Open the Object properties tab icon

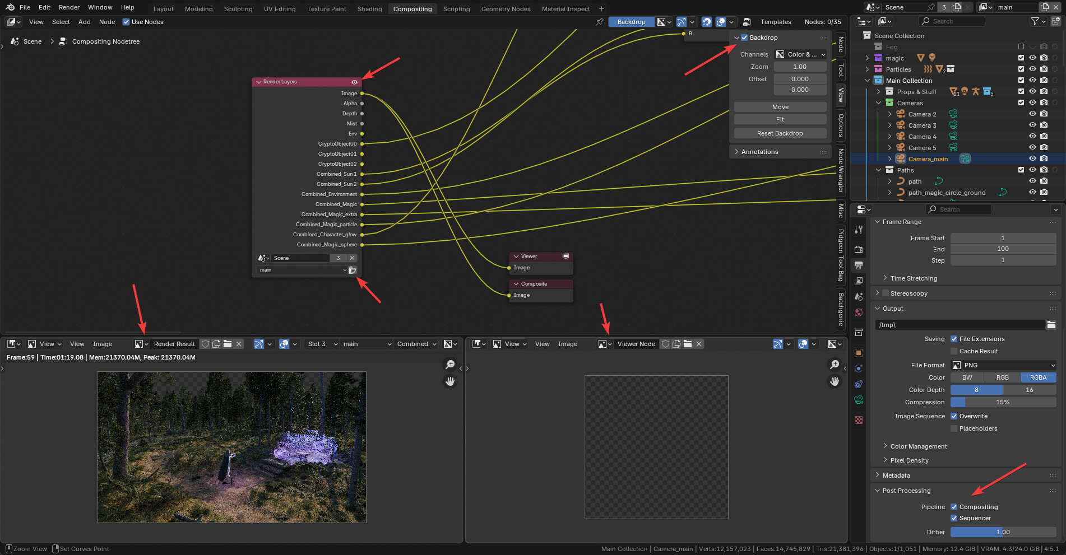click(x=859, y=353)
